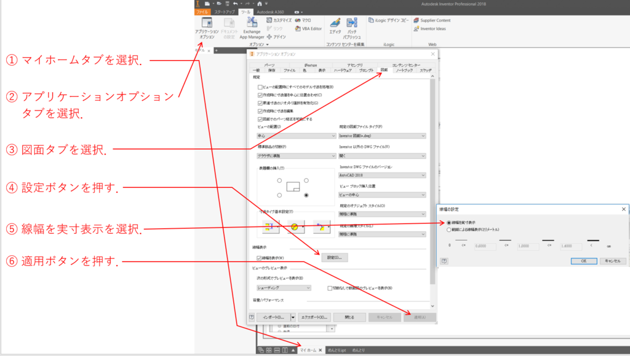Launch VBA Editor

click(308, 28)
